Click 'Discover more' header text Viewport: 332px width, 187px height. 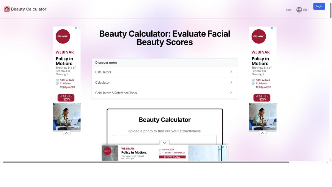(106, 63)
